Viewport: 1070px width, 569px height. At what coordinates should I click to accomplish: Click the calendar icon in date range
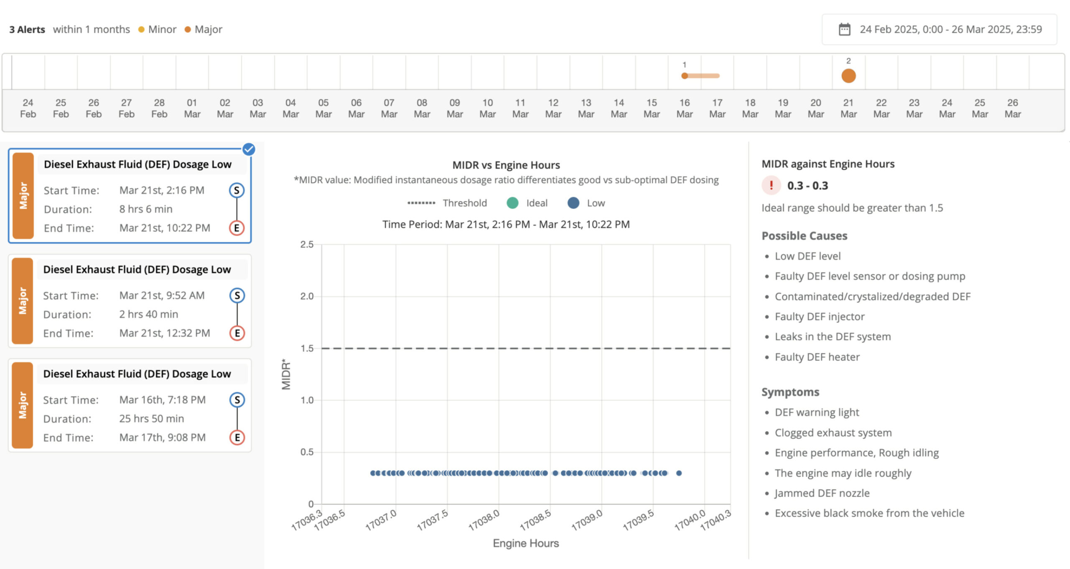844,29
